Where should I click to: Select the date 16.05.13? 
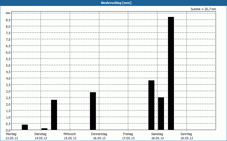(x=99, y=138)
